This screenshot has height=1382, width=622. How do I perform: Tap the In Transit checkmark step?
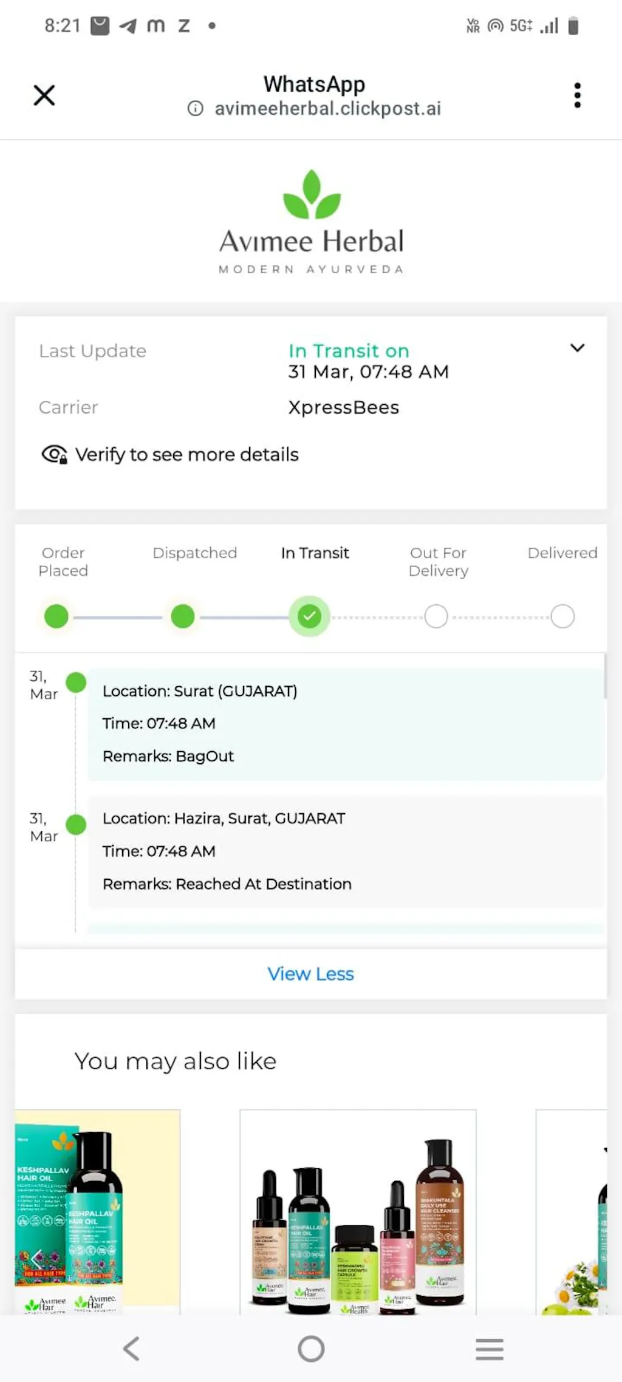click(309, 616)
